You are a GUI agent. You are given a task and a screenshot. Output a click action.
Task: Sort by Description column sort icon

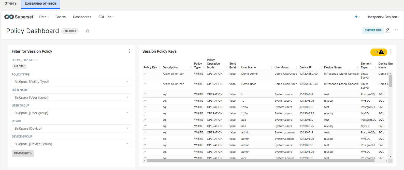[191, 68]
